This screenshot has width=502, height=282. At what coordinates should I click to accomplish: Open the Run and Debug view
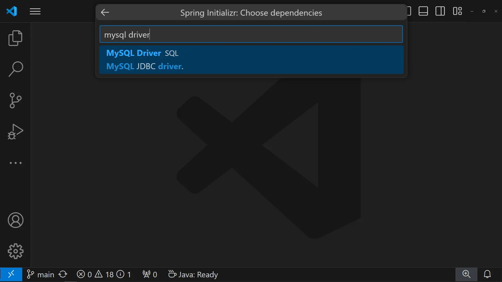pyautogui.click(x=15, y=132)
